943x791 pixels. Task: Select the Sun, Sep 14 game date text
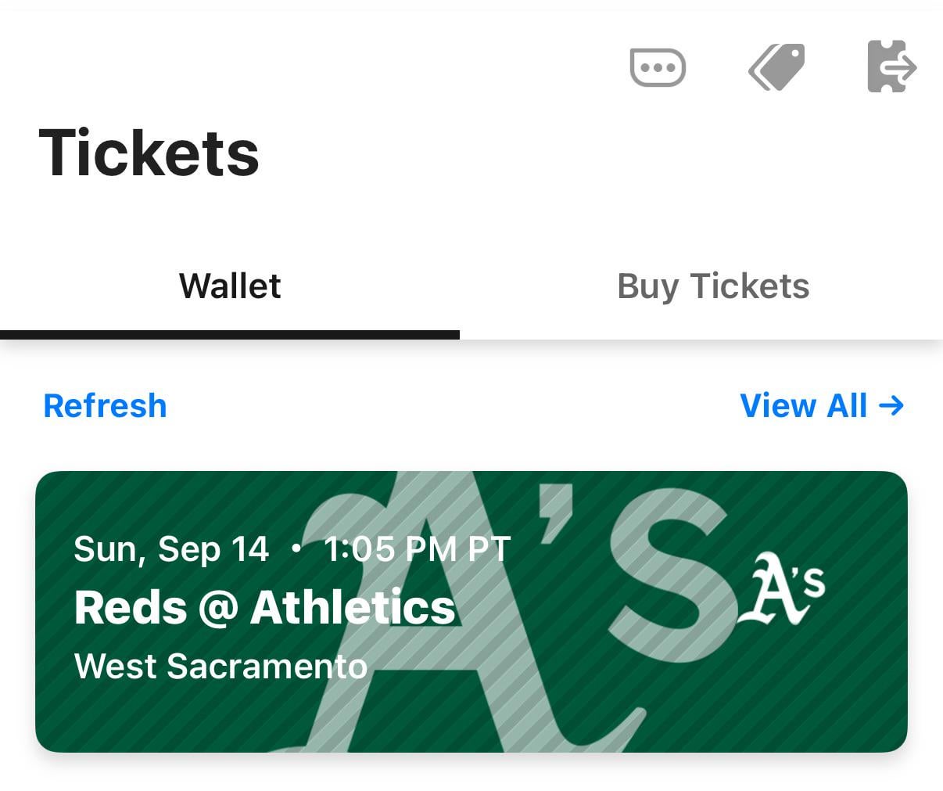pyautogui.click(x=170, y=549)
